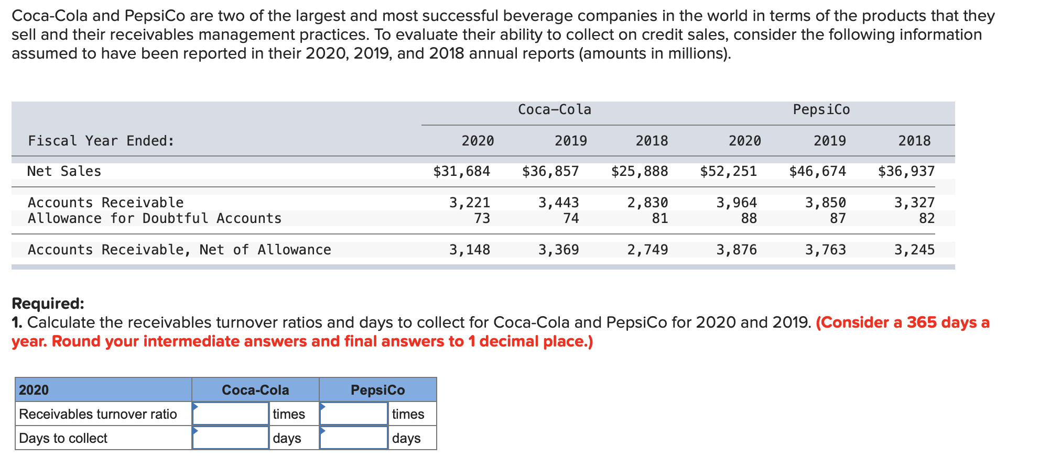This screenshot has height=469, width=1039.
Task: Click net receivable value 3,245
Action: (915, 250)
